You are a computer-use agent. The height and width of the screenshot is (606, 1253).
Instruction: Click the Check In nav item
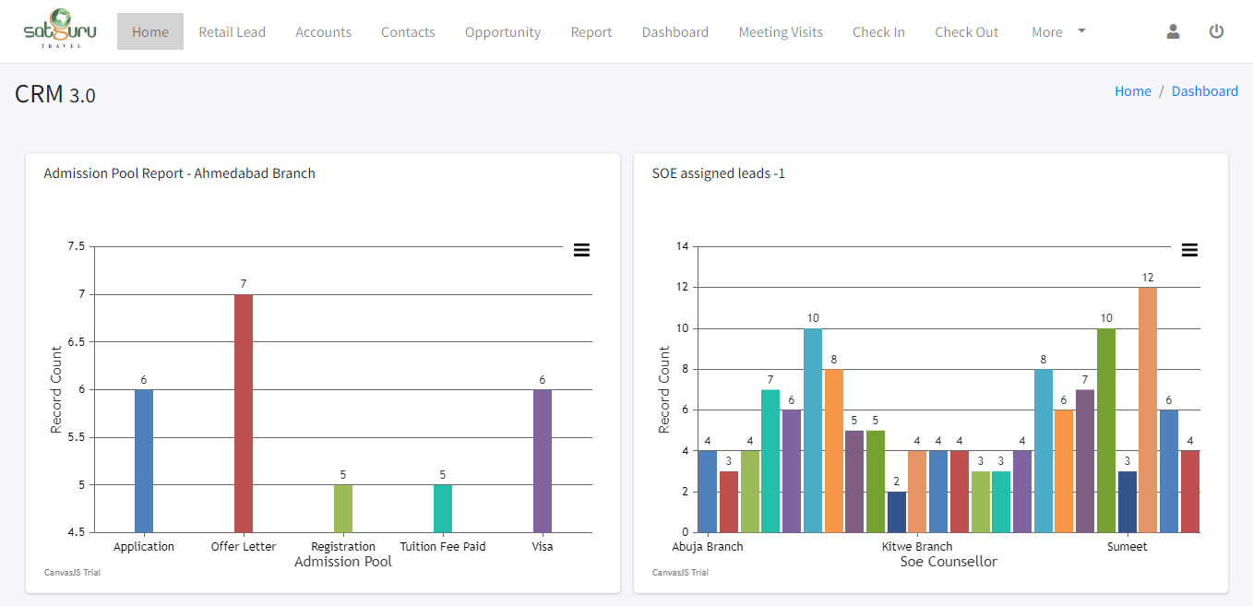[x=878, y=31]
